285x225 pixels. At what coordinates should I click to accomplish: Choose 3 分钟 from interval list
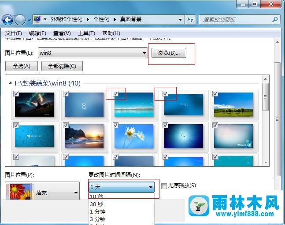point(122,219)
